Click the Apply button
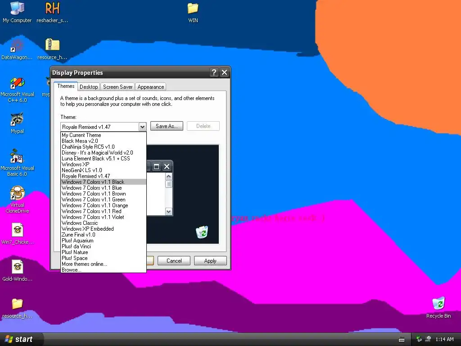The image size is (461, 346). point(210,261)
